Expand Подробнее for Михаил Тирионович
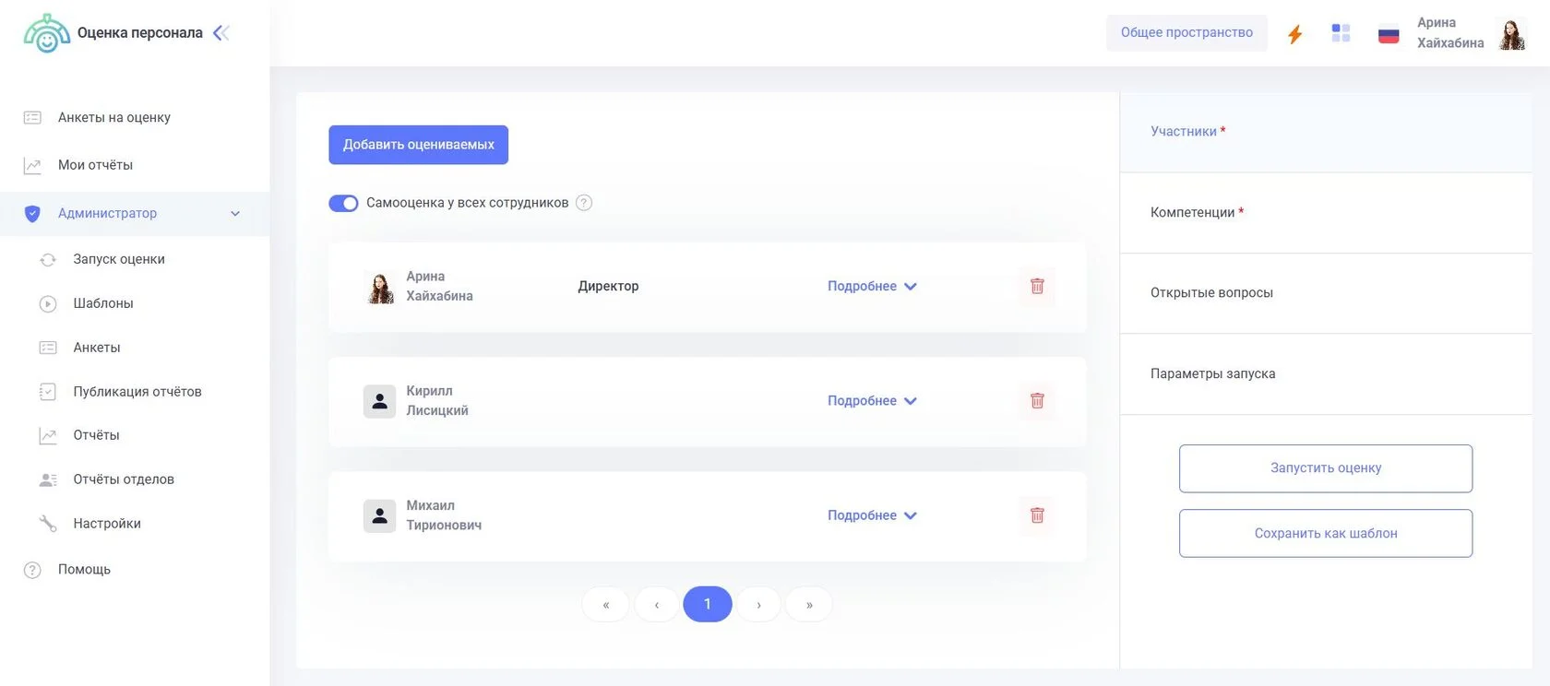 point(871,515)
